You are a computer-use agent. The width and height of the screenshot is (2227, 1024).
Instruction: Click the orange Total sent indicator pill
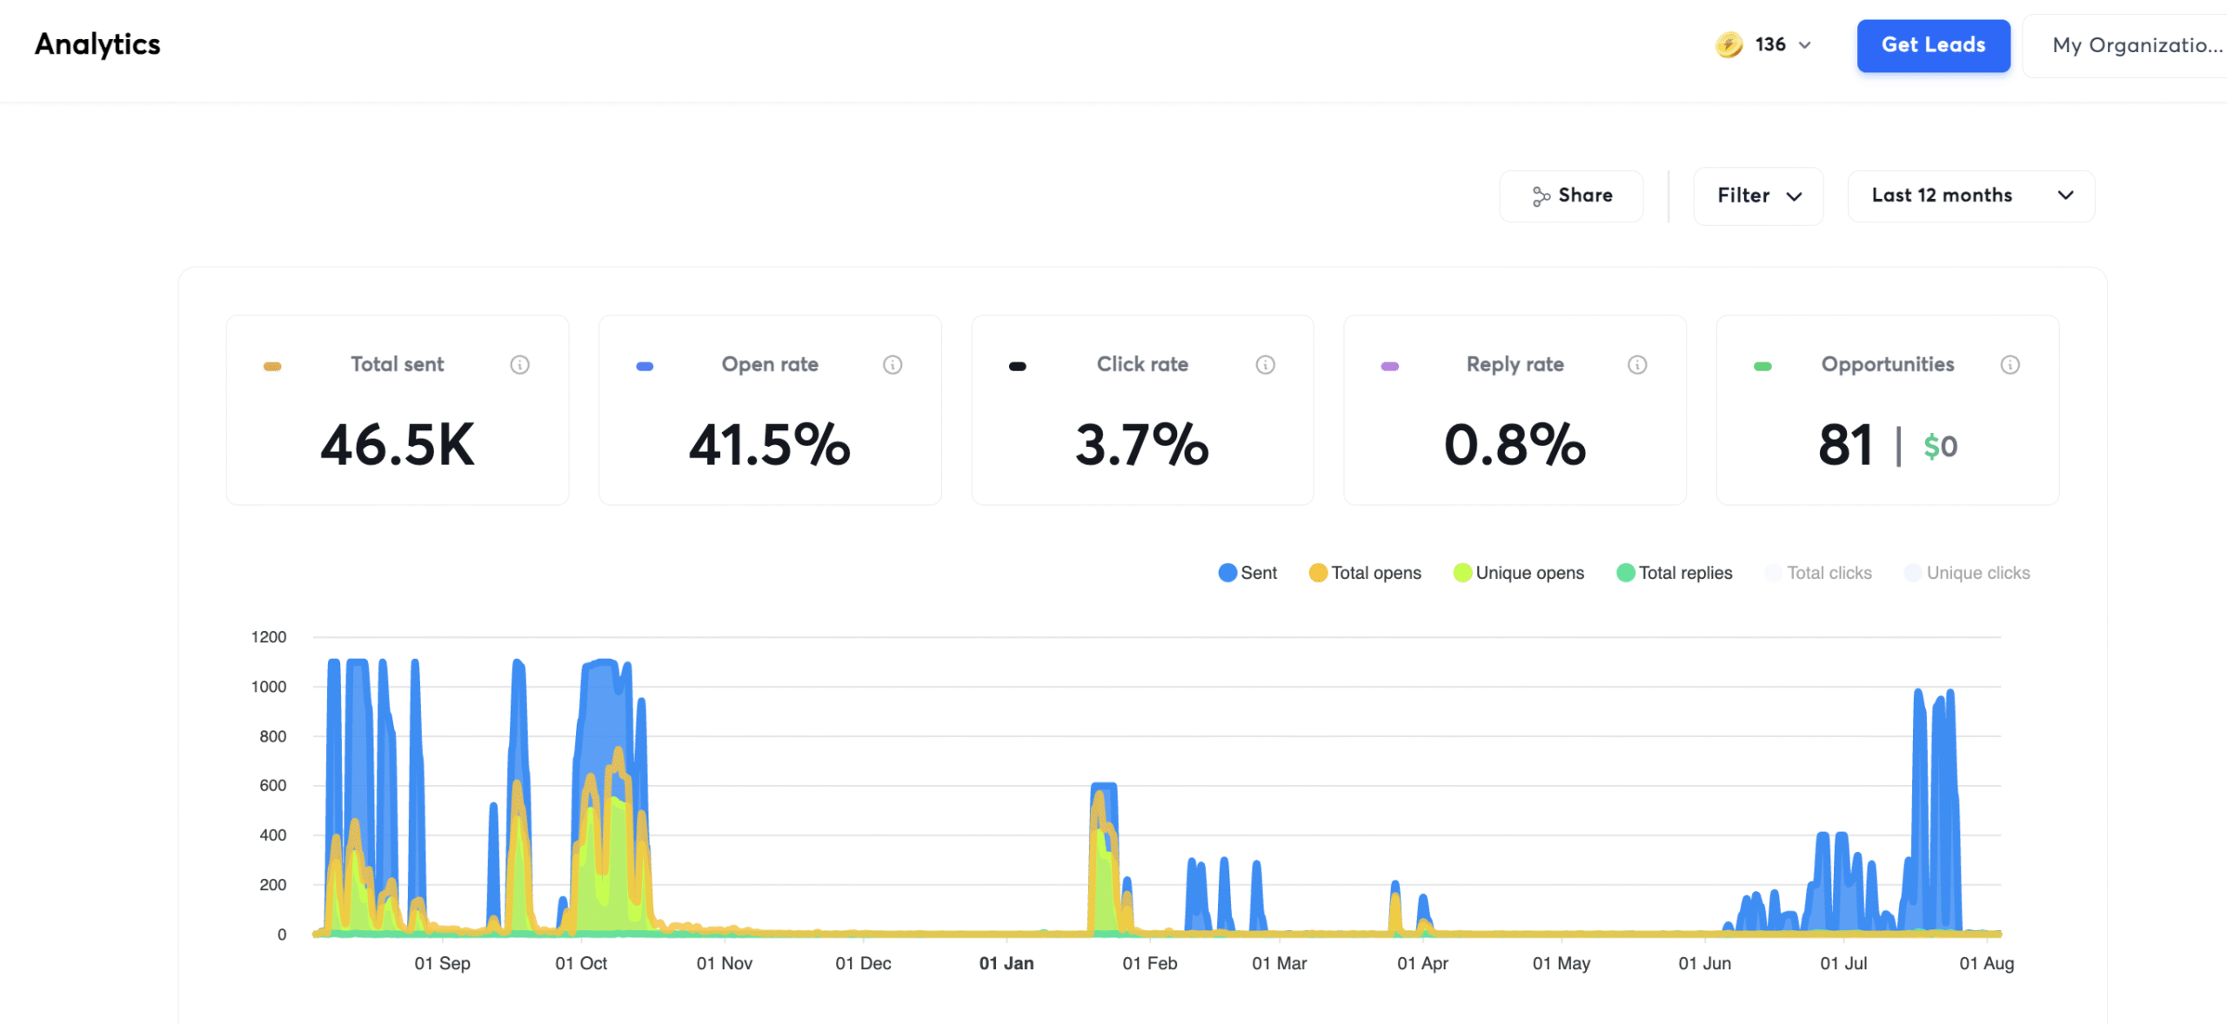click(x=272, y=367)
